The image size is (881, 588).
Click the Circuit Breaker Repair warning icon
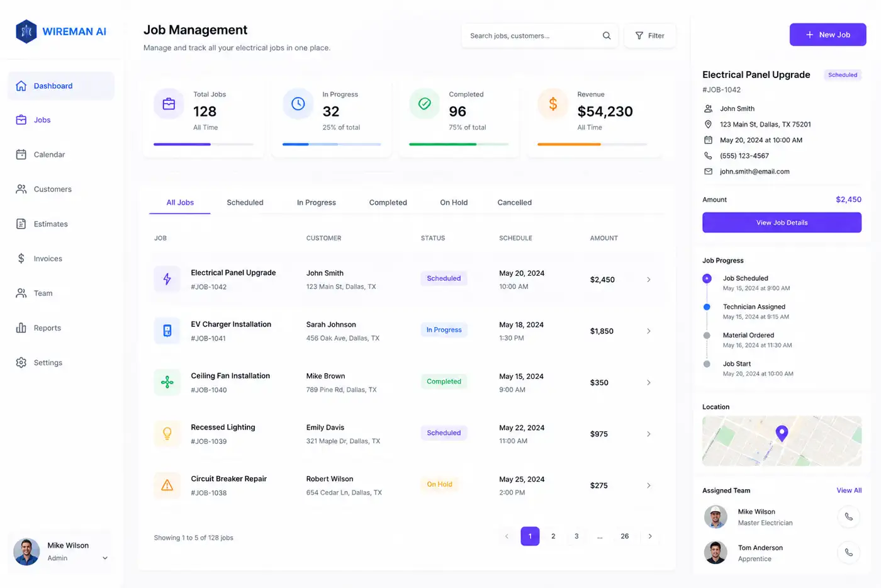[167, 485]
